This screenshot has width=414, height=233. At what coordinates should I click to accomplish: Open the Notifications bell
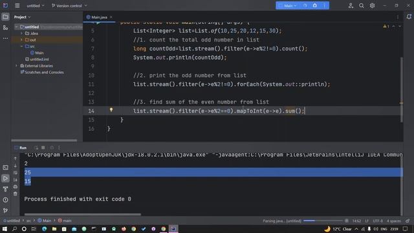(x=409, y=17)
